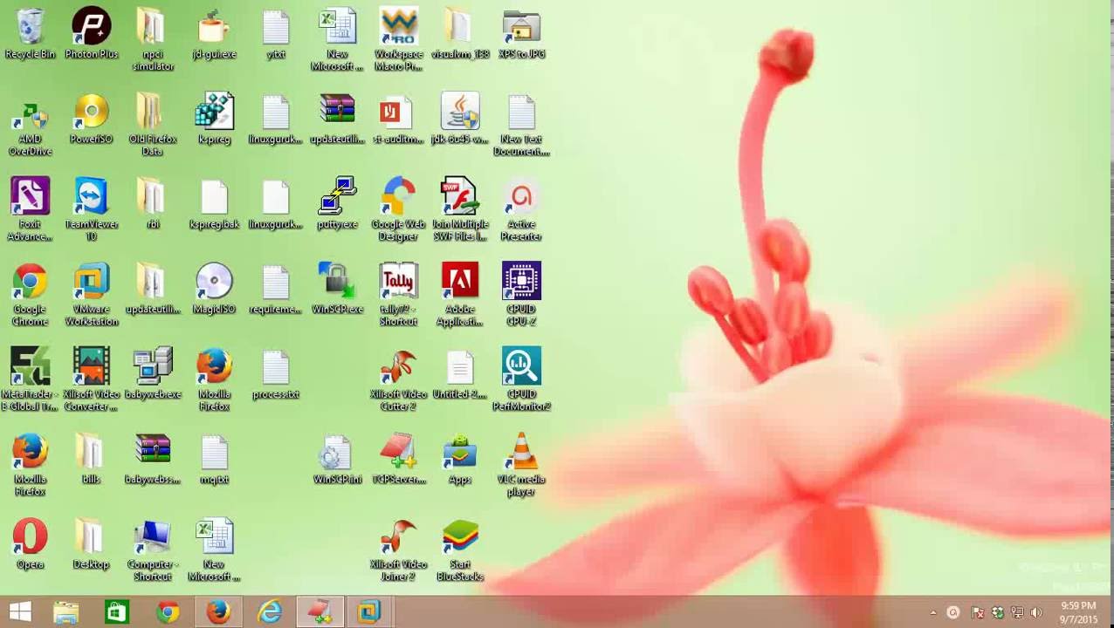Viewport: 1114px width, 628px height.
Task: Select the Old Firefox Data folder
Action: tap(153, 112)
